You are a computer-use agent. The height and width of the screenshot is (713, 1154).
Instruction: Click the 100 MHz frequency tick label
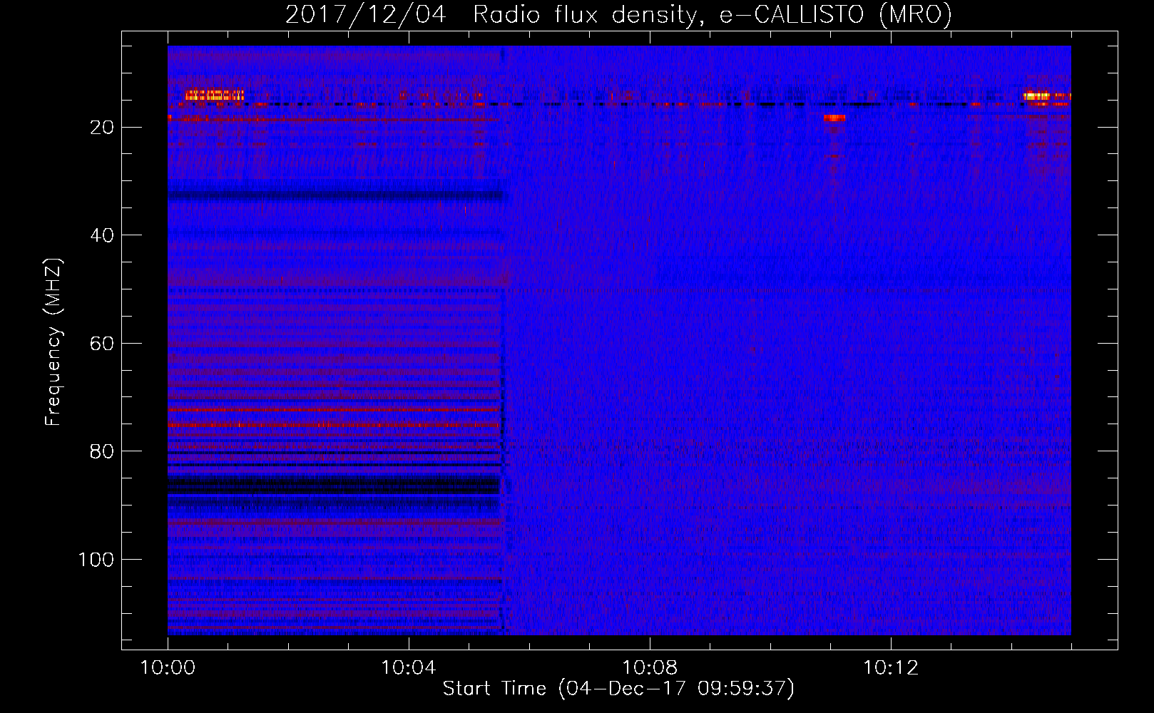pos(96,559)
